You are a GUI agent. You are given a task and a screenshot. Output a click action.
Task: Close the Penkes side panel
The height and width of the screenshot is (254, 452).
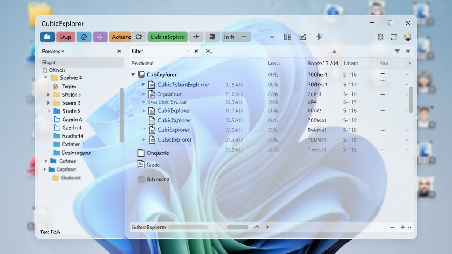(x=119, y=51)
